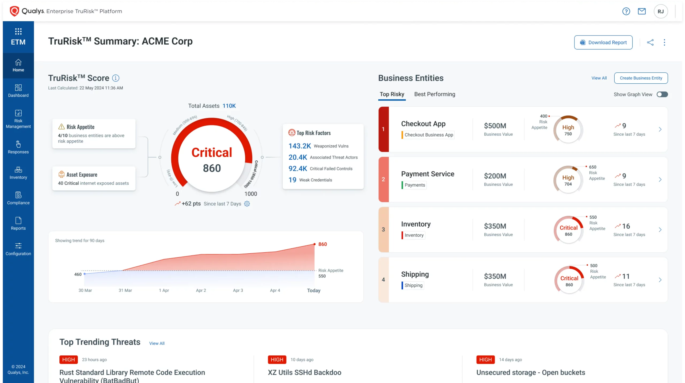Open the messages inbox icon in the header
The width and height of the screenshot is (685, 383).
click(x=642, y=11)
